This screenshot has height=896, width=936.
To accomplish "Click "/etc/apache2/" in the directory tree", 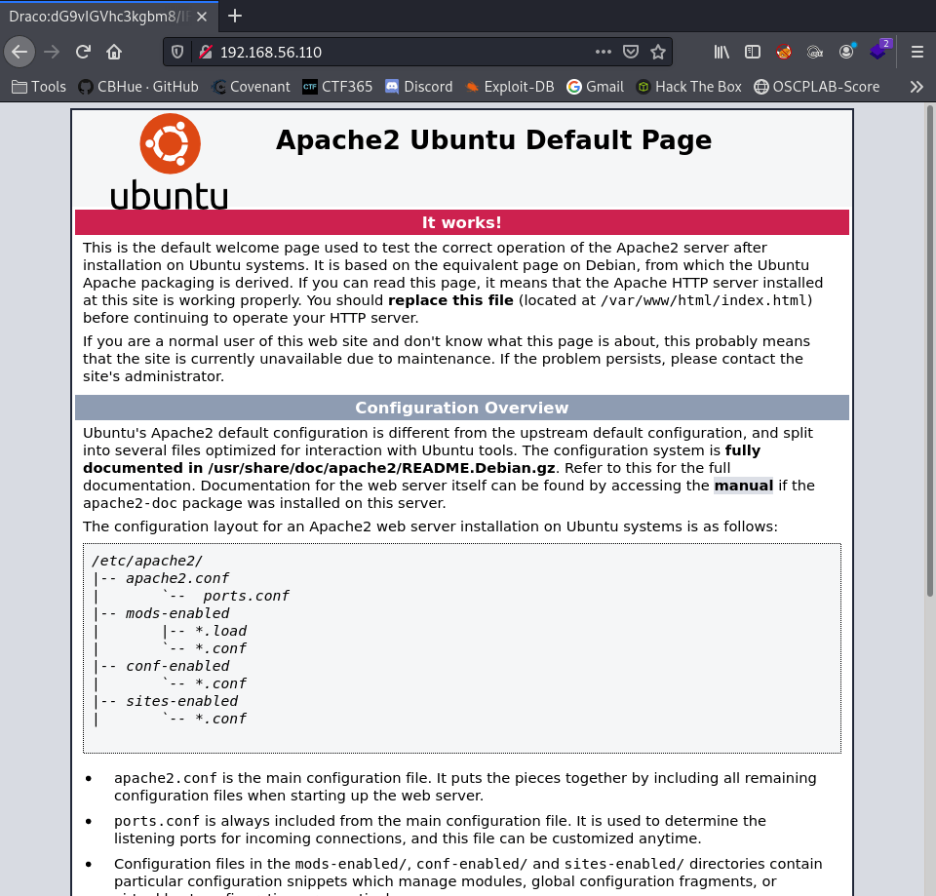I will (x=147, y=562).
